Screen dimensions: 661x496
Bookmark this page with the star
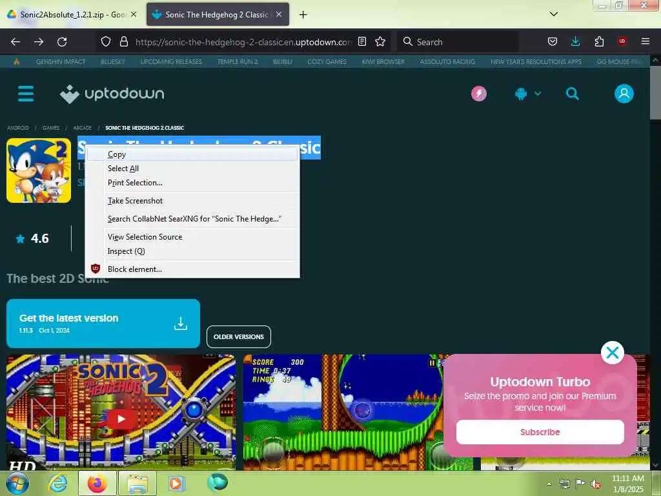click(380, 41)
